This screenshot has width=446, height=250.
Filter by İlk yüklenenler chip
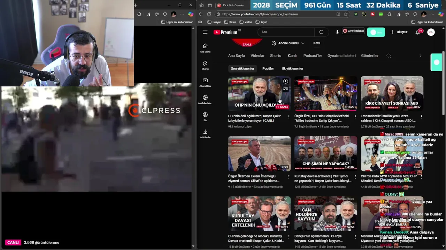tap(293, 68)
